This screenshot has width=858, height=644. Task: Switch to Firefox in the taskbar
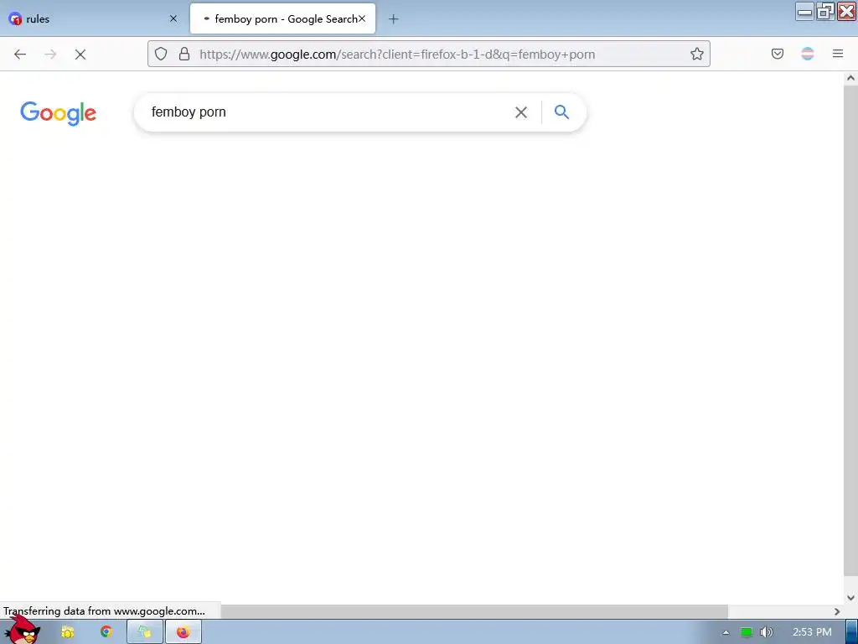point(183,632)
